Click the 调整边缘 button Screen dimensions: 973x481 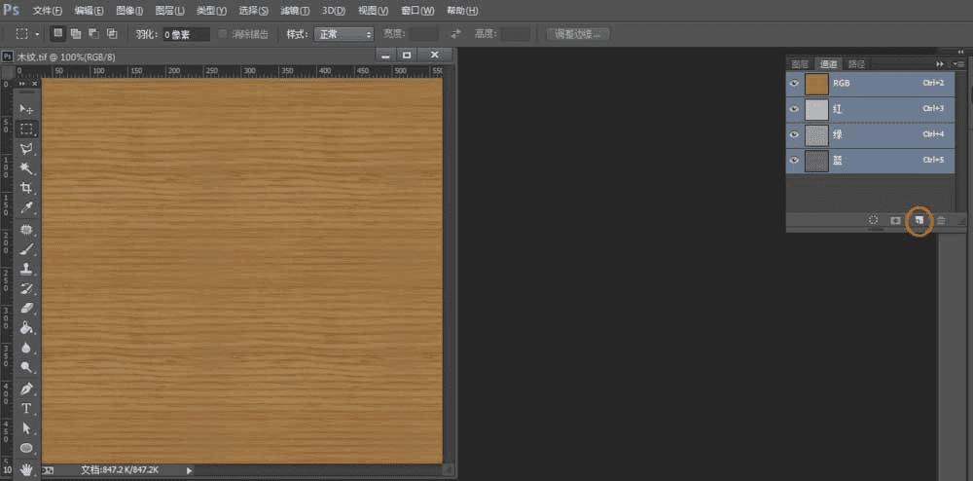578,34
